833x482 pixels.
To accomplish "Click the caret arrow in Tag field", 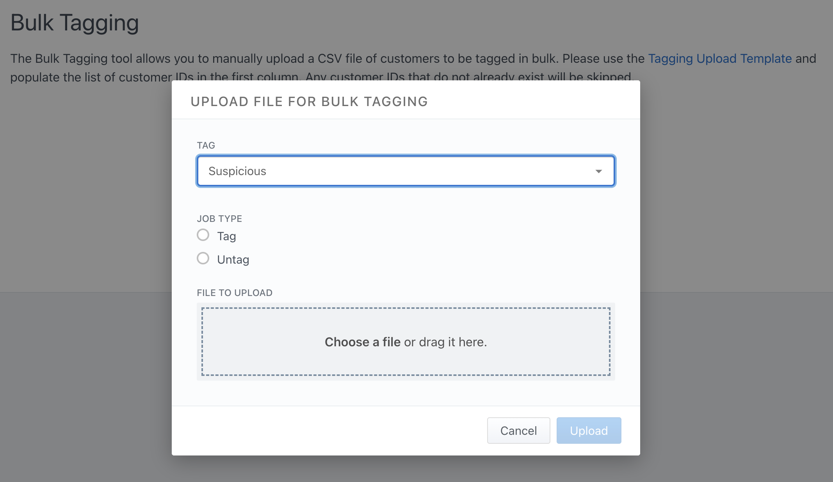I will 598,172.
